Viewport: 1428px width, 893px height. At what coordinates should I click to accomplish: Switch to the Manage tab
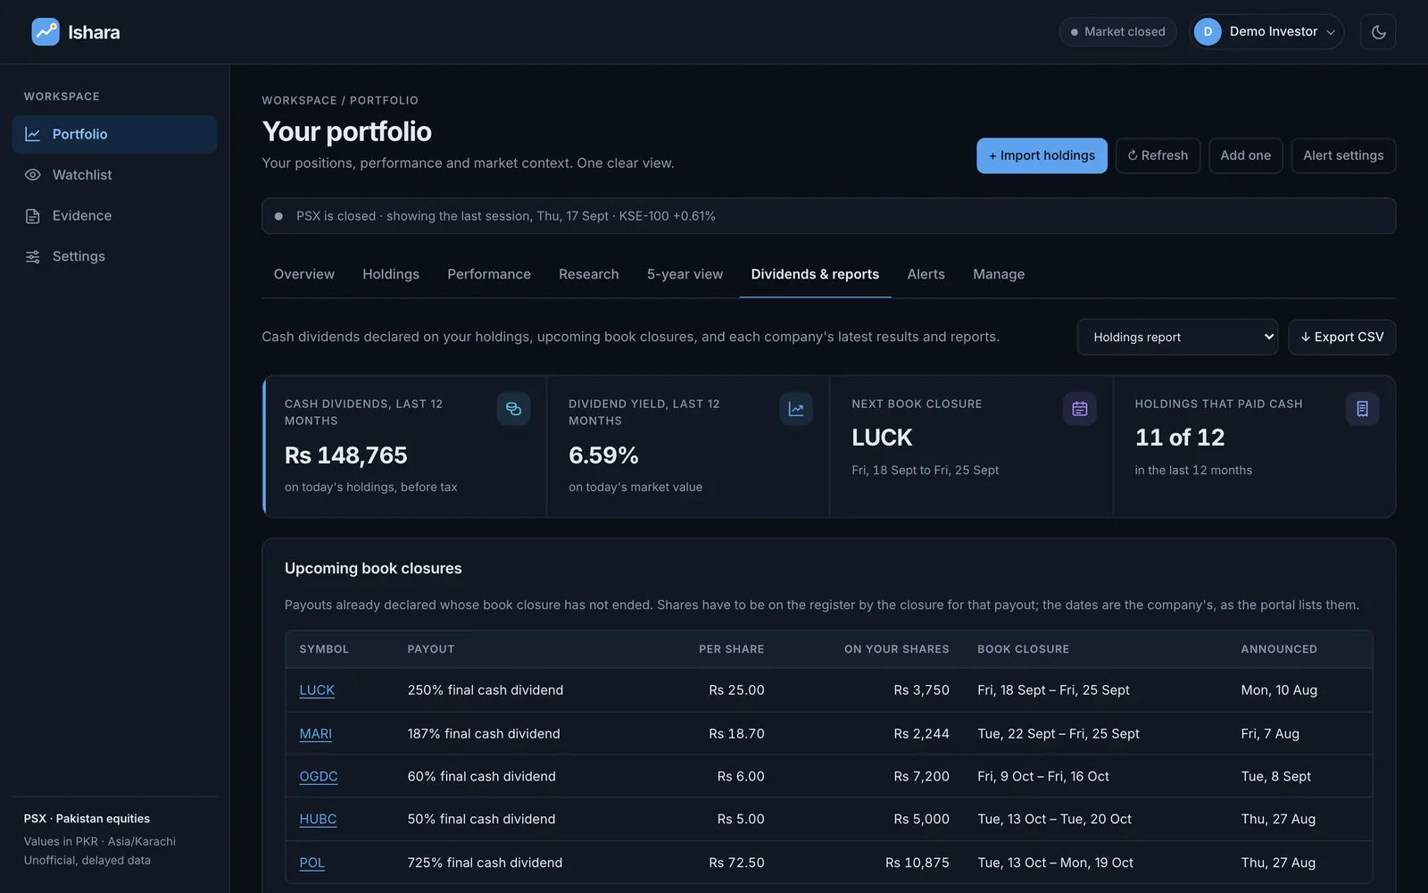(999, 274)
